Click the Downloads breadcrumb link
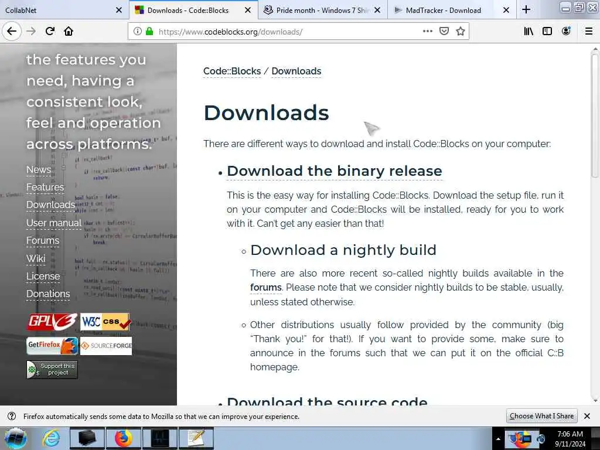The height and width of the screenshot is (450, 600). pos(296,71)
